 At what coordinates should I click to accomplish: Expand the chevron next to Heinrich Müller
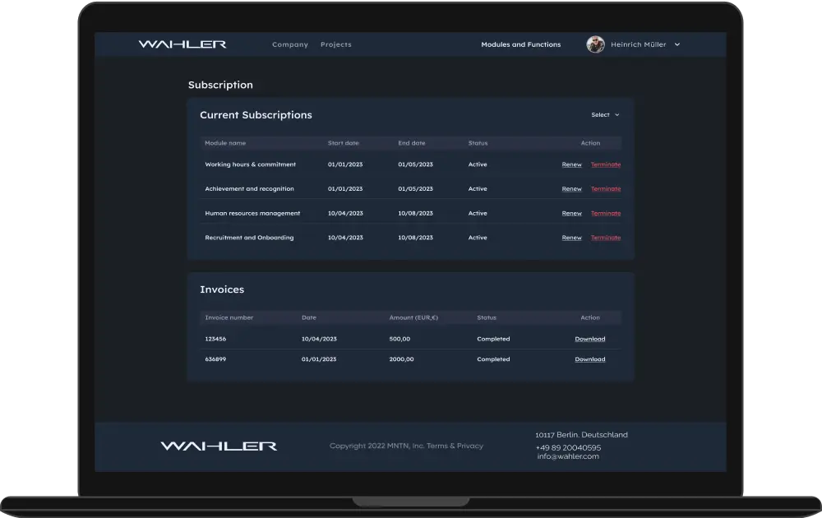676,44
